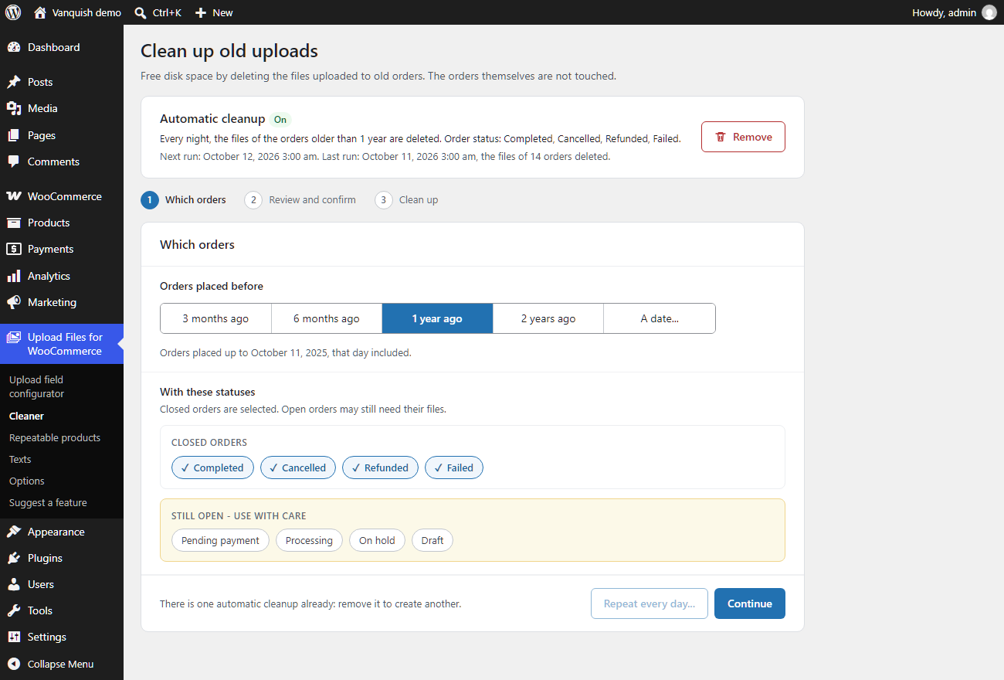The image size is (1004, 680).
Task: Click the STILL OPEN - USE WITH CARE label
Action: click(x=239, y=515)
